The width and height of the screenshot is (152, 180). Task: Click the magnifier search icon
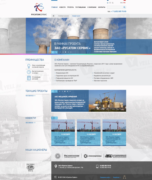click(124, 7)
